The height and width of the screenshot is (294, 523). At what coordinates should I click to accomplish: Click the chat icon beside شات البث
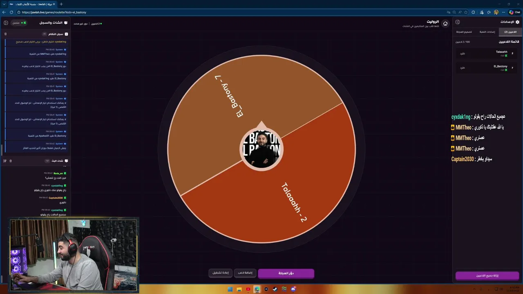pyautogui.click(x=66, y=161)
